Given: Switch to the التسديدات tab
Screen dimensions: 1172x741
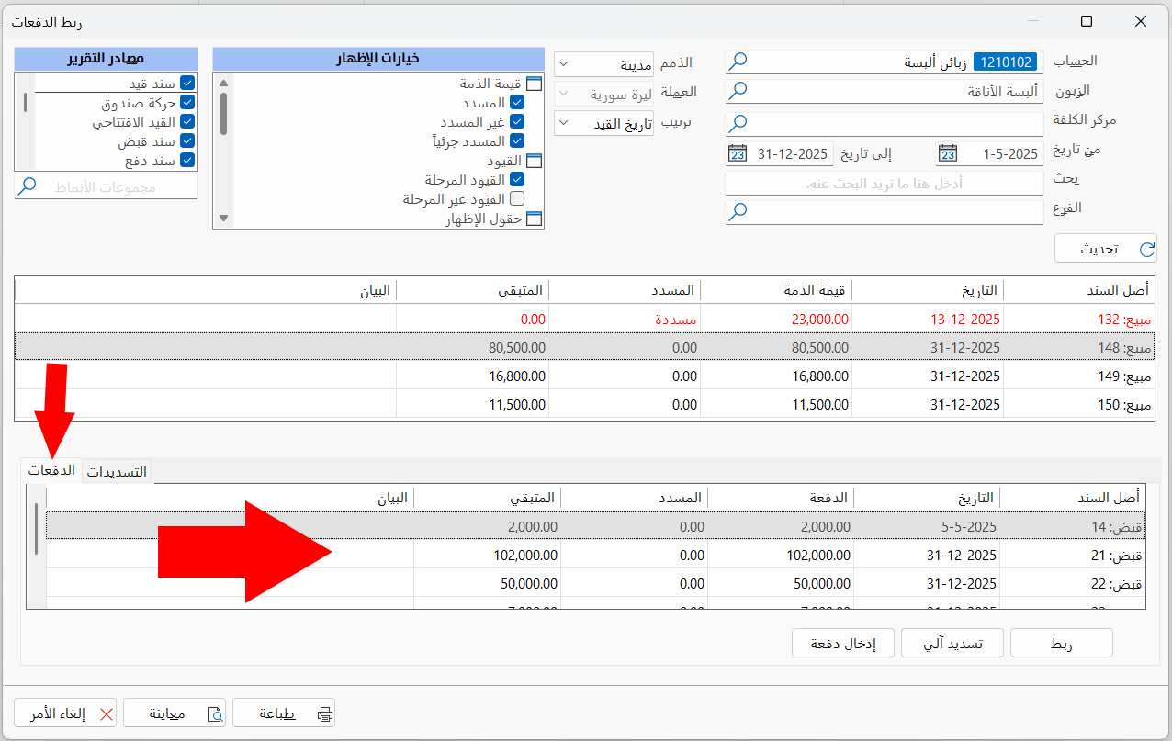Looking at the screenshot, I should tap(117, 470).
